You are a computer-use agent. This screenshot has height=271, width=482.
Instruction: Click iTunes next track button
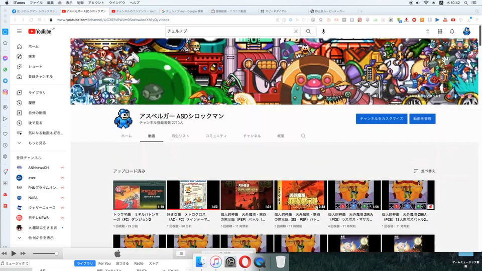23,253
